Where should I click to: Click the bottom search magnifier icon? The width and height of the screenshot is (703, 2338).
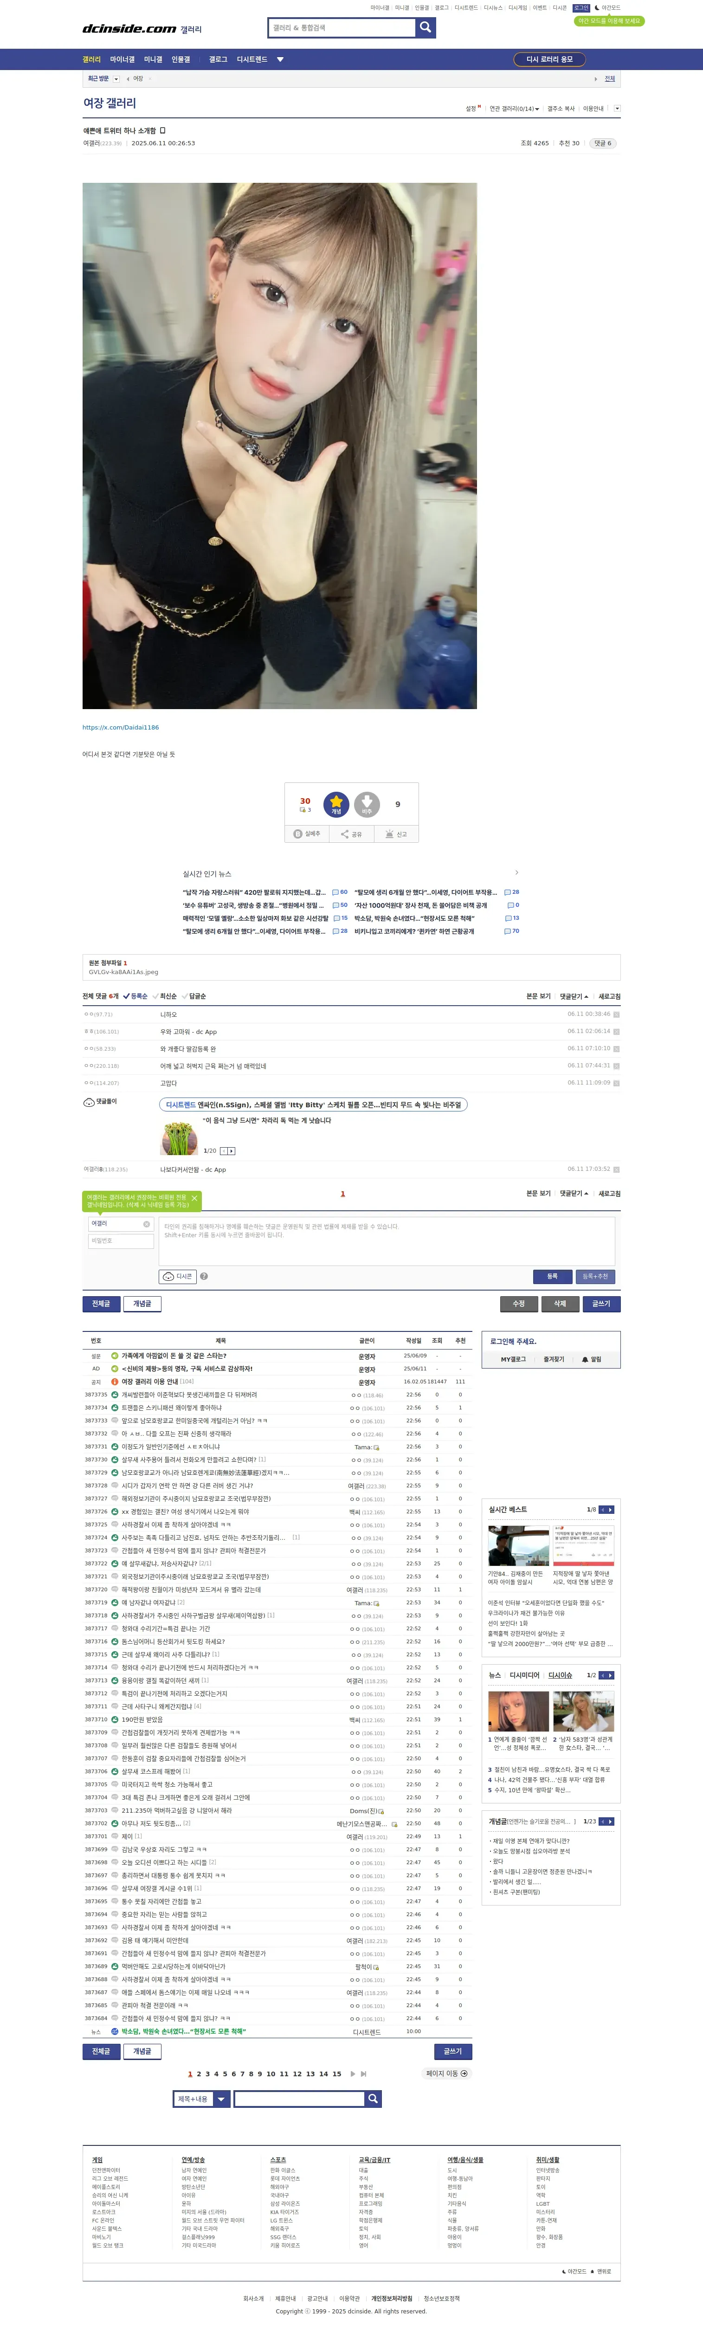(373, 2099)
